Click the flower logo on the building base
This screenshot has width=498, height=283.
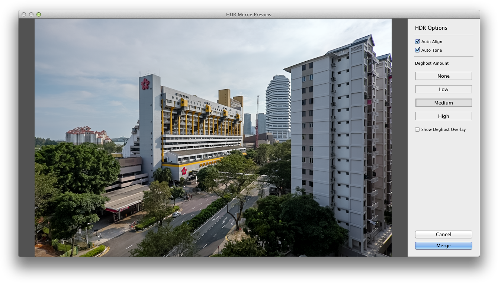184,171
